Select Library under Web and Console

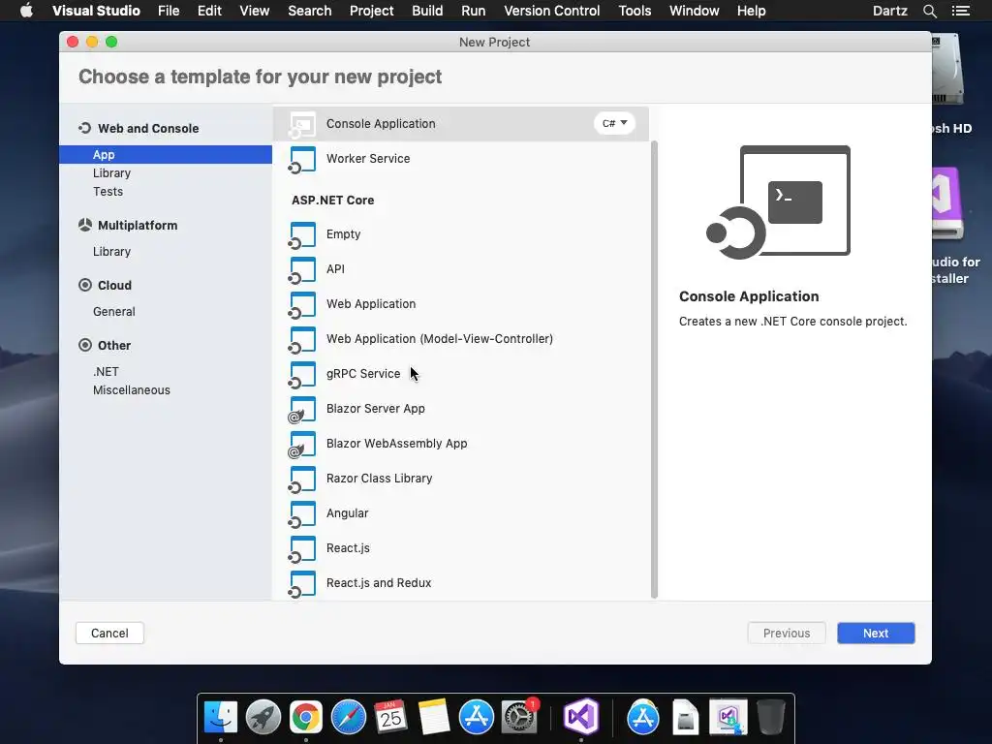click(166, 172)
